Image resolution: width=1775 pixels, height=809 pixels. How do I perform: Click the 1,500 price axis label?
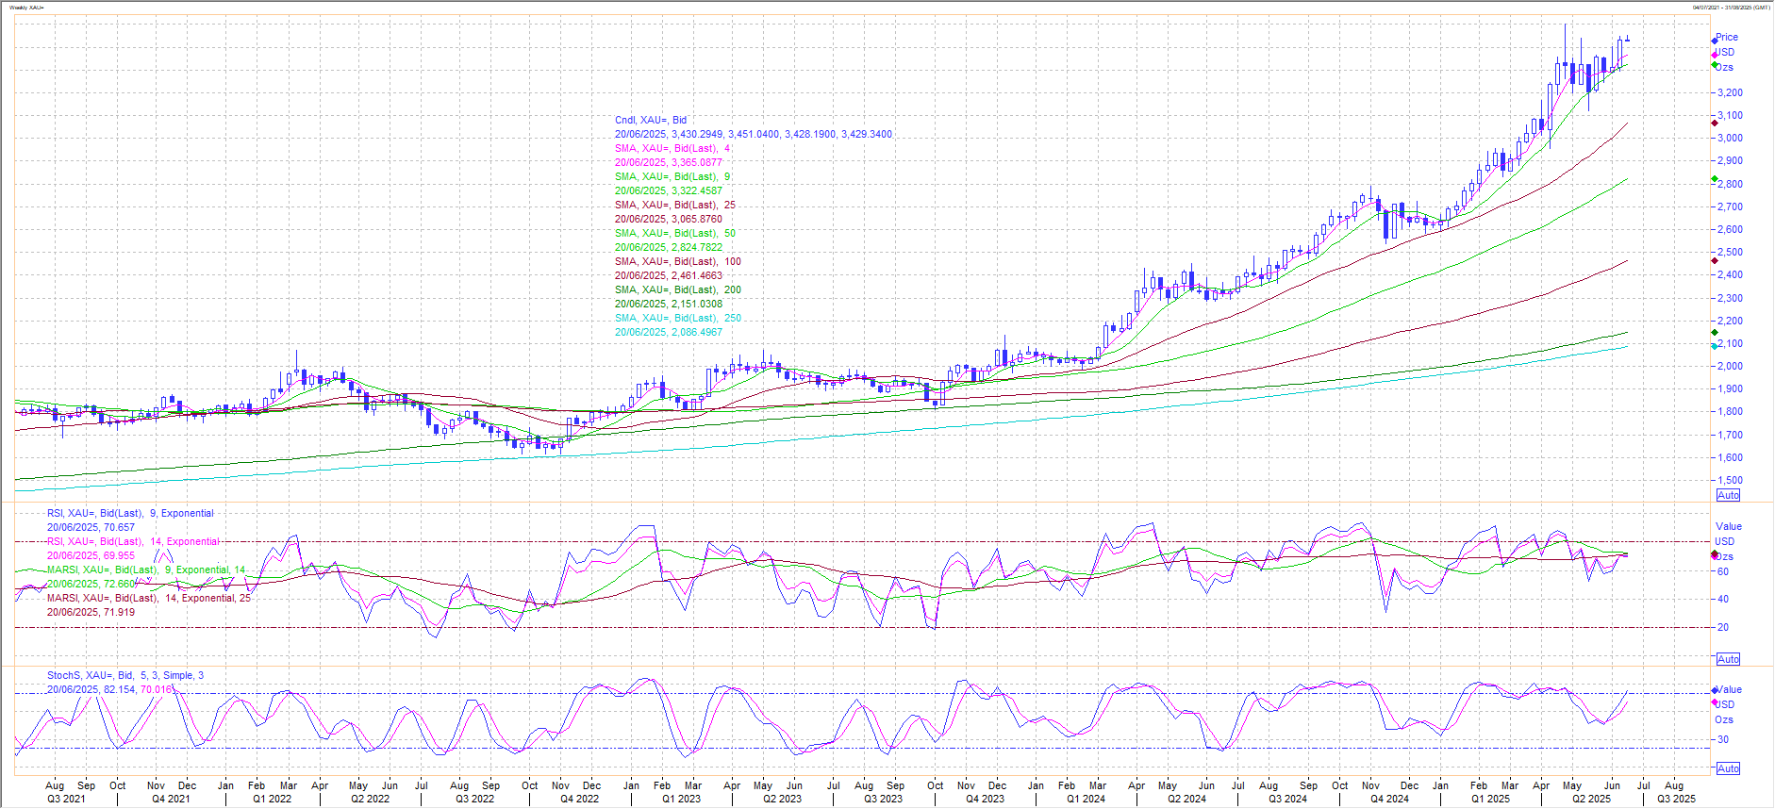1730,480
